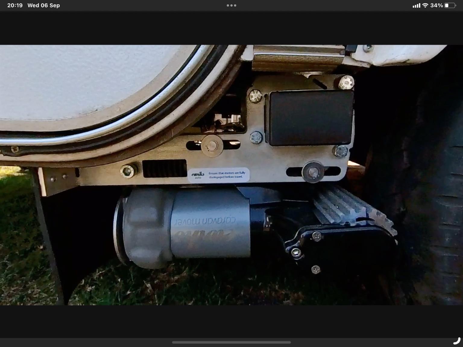The image size is (463, 347).
Task: Tap the 34% battery percentage text
Action: click(x=436, y=5)
